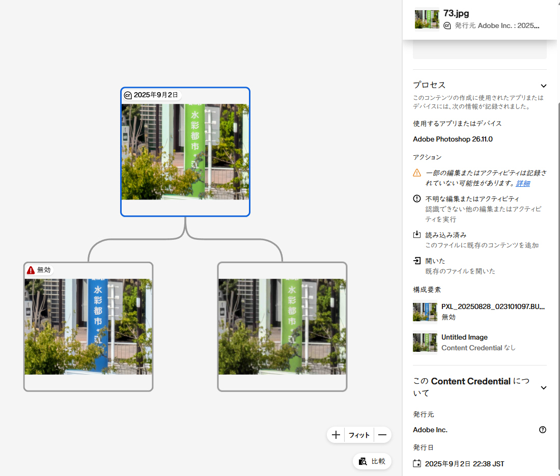
Task: Collapse the プロセス section
Action: (543, 86)
